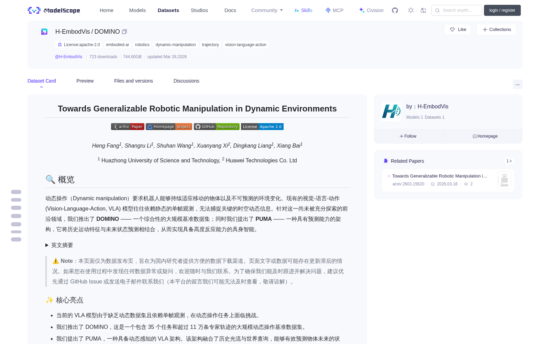This screenshot has width=550, height=344.
Task: Click the ModelScope logo
Action: 54,10
